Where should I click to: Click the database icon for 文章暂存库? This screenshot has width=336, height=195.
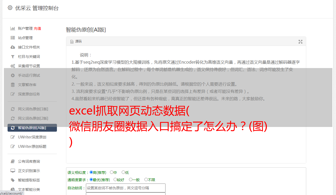[x=13, y=85]
